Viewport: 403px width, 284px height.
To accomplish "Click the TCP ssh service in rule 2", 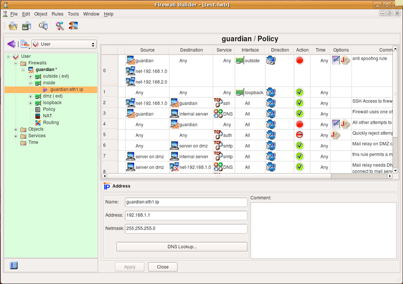I will click(222, 103).
